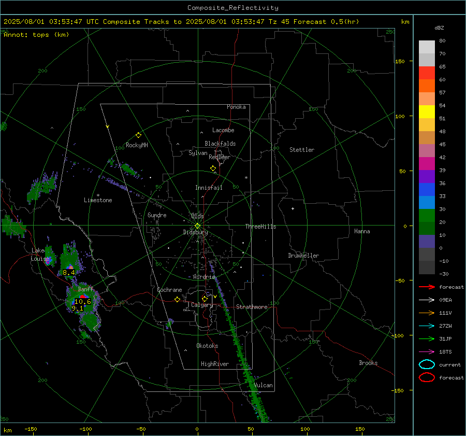Screen dimensions: 466x436
Task: Click the red 65-60 dBZ color swatch
Action: 427,73
